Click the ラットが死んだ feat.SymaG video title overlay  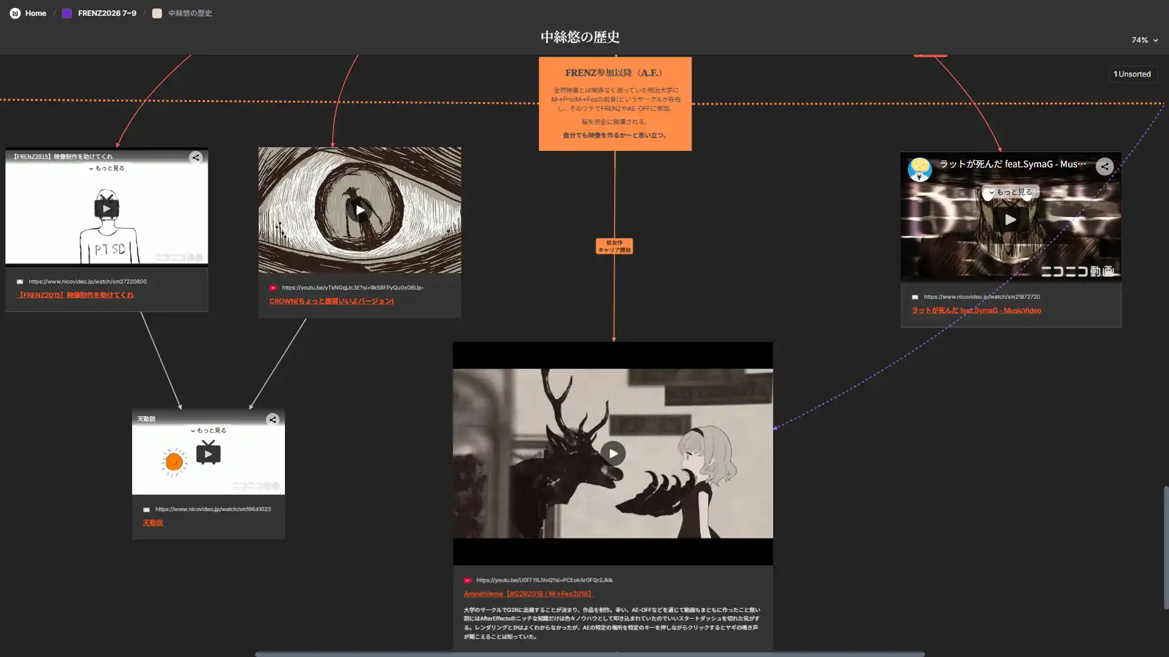click(x=1013, y=164)
